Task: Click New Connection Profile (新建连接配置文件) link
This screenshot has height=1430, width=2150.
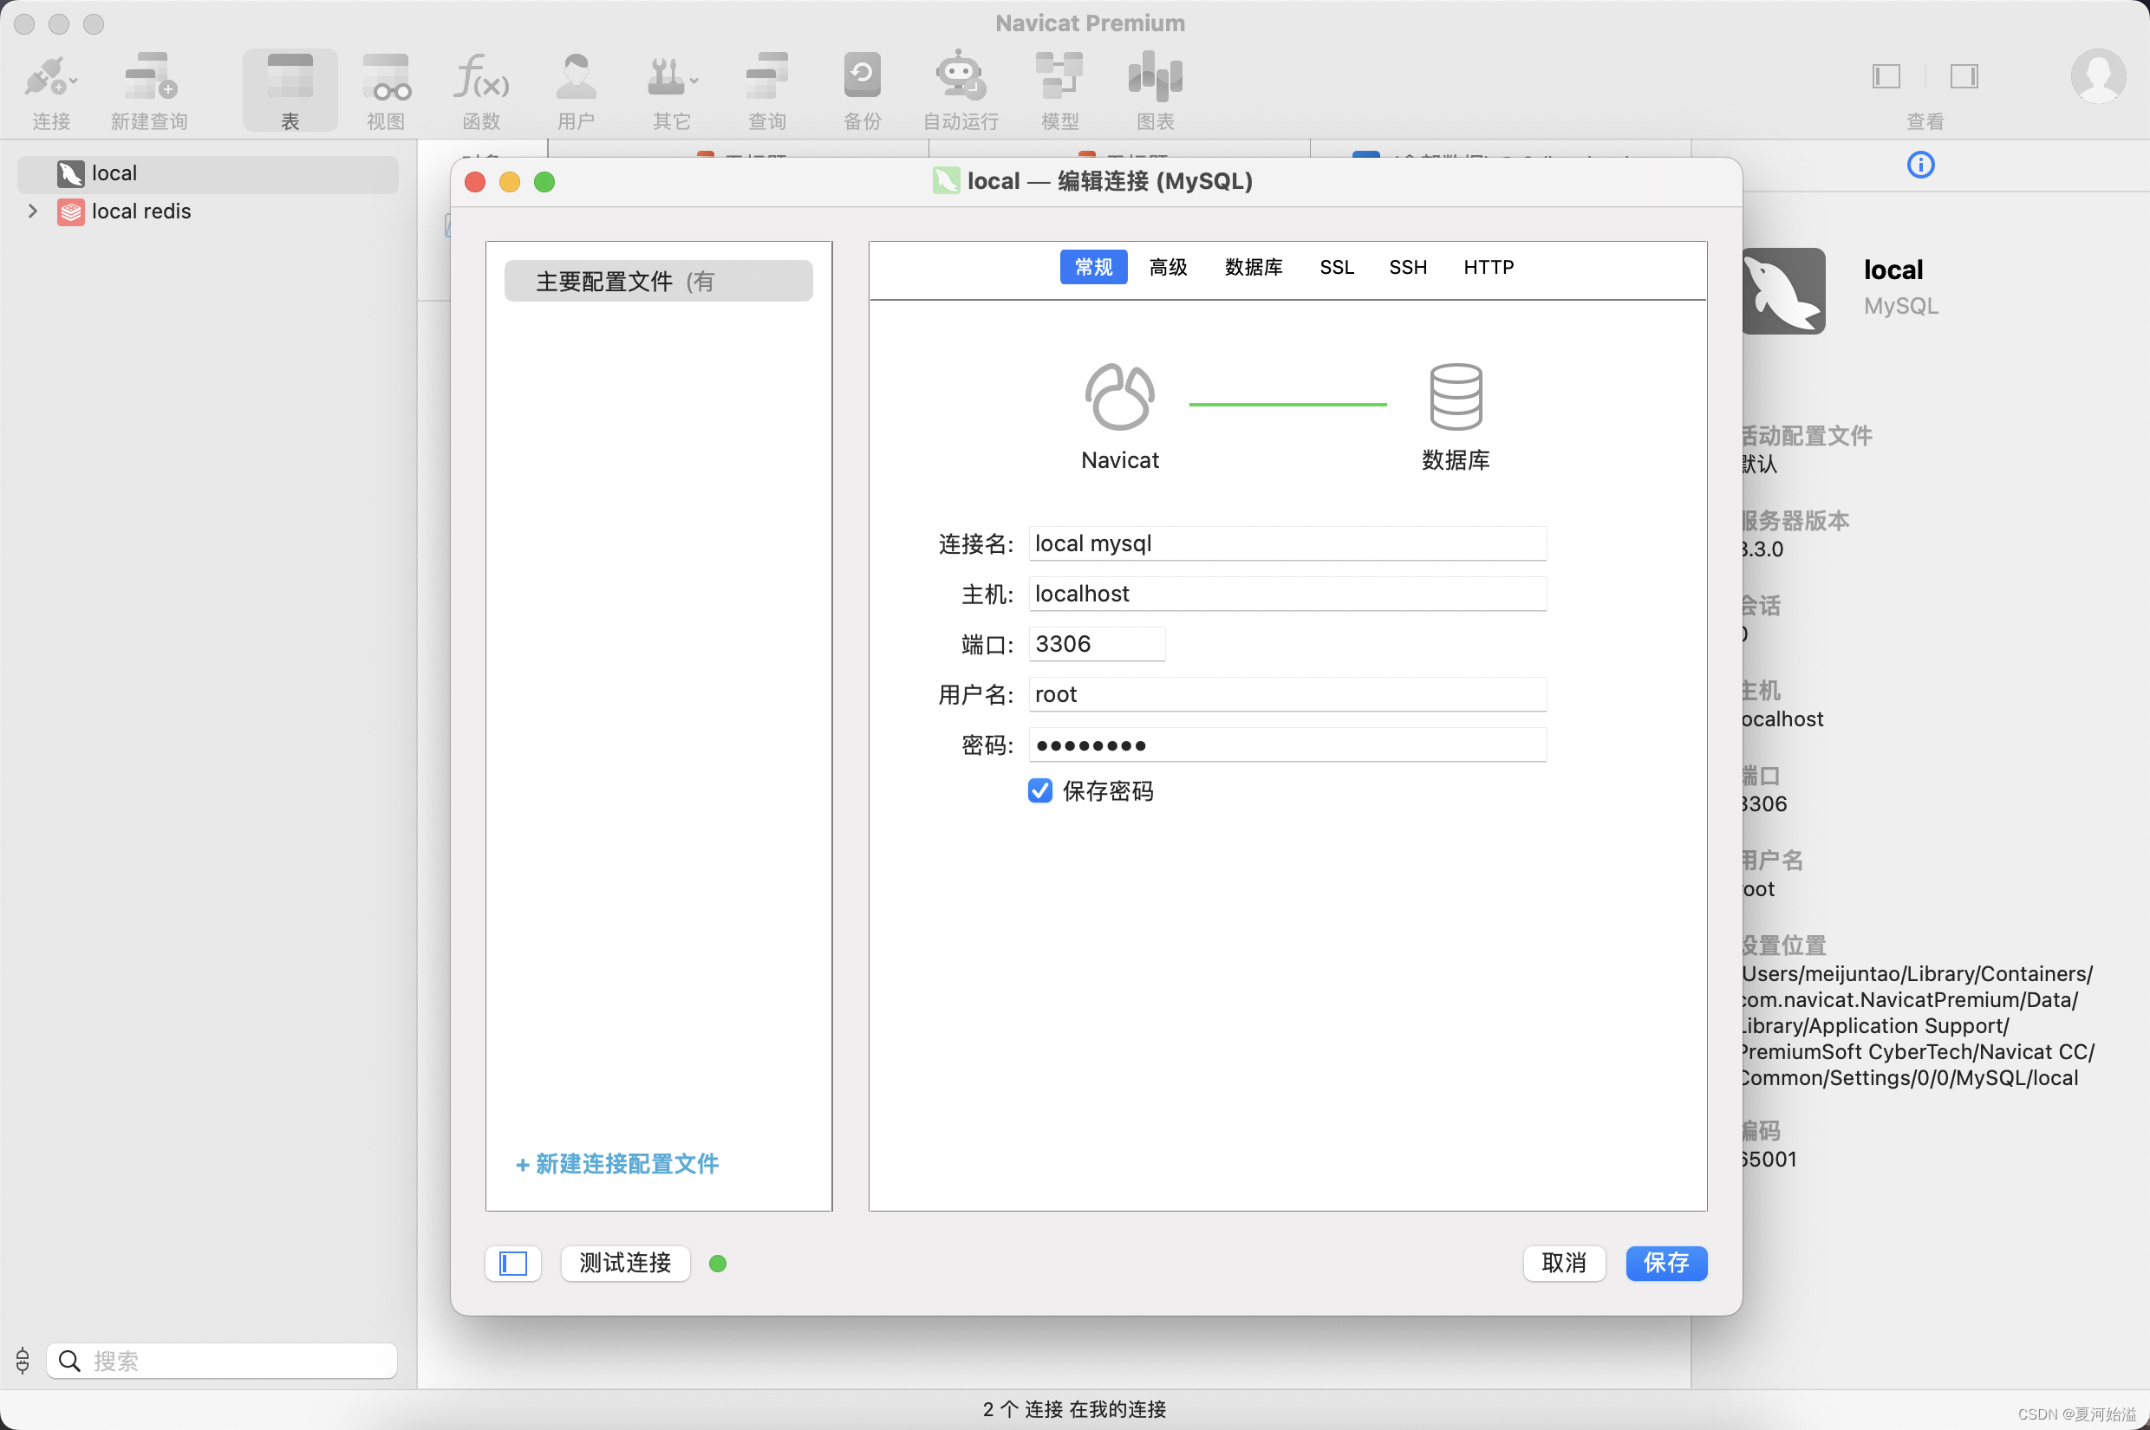Action: tap(617, 1164)
